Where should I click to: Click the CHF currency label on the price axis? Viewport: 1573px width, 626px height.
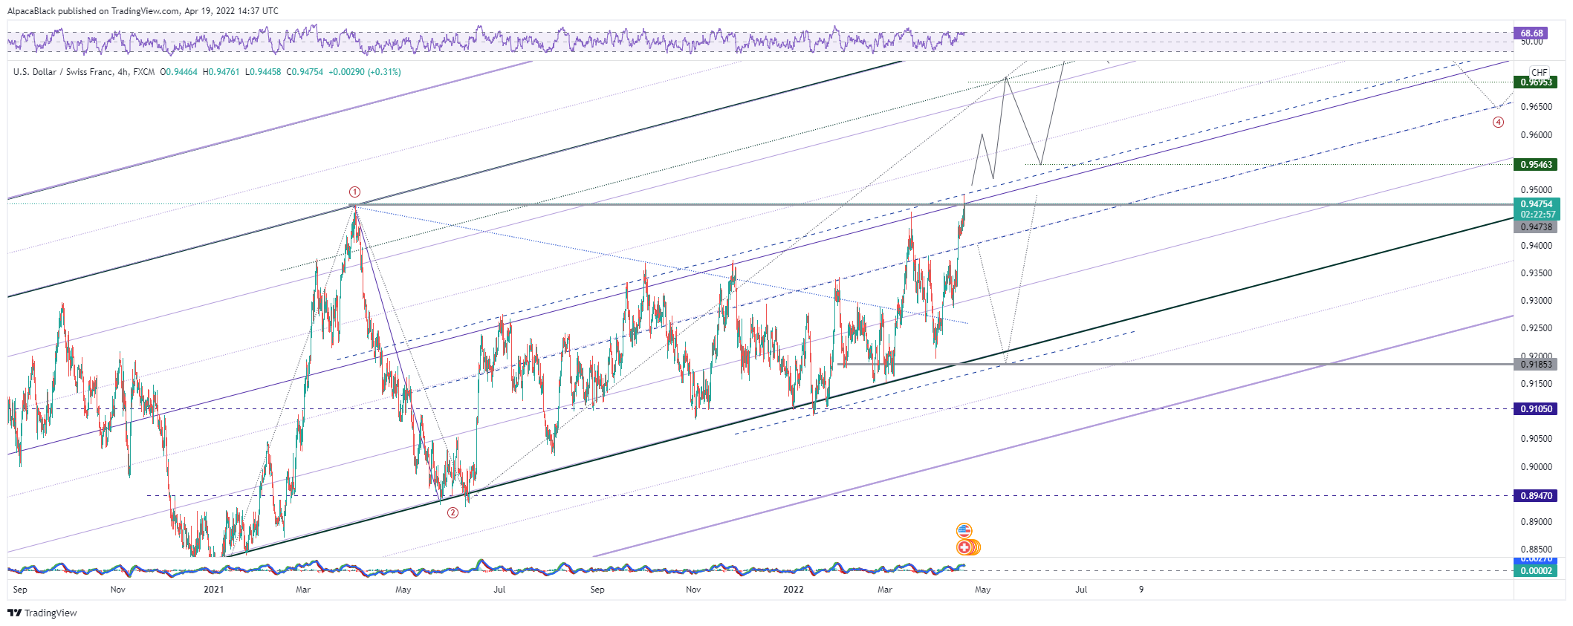[x=1540, y=73]
